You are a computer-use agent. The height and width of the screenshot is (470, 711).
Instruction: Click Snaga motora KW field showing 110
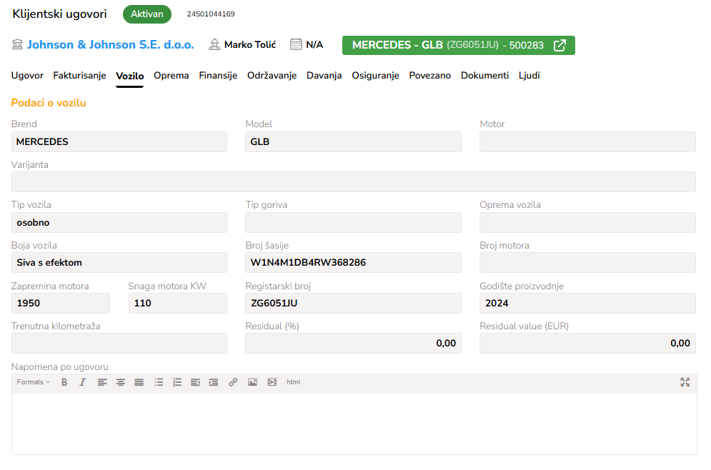(x=178, y=303)
